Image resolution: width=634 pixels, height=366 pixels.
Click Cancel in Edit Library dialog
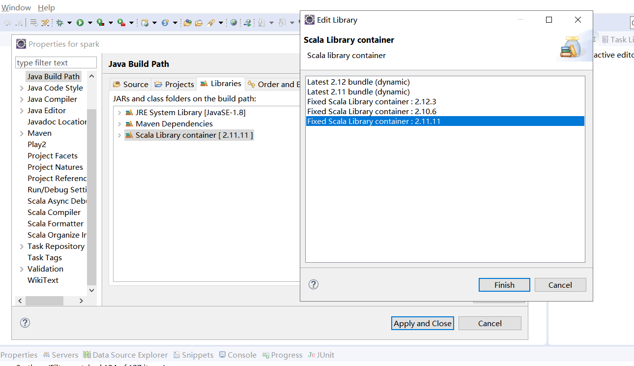pyautogui.click(x=560, y=285)
